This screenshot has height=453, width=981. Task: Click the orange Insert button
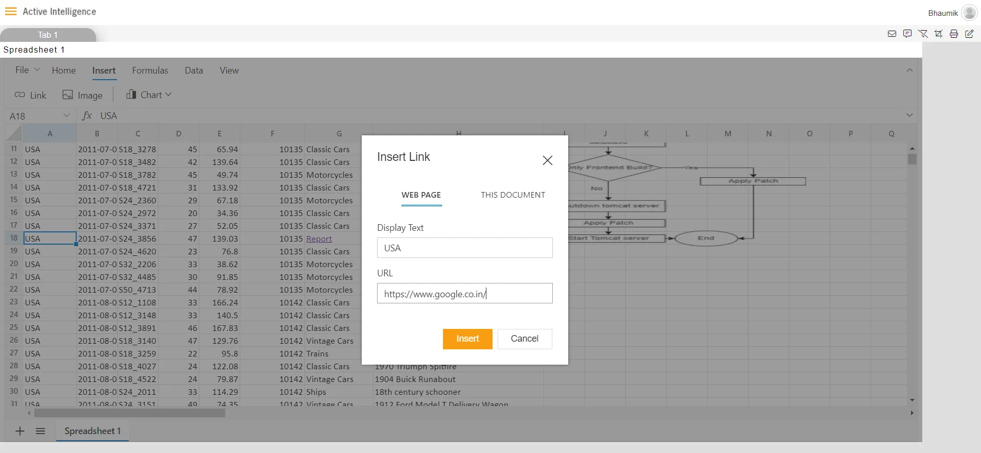(468, 339)
